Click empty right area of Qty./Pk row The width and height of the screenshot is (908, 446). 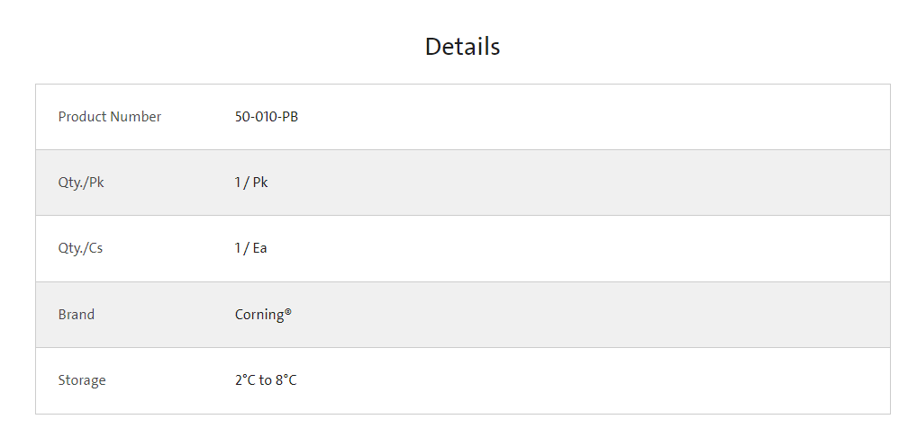tap(631, 183)
